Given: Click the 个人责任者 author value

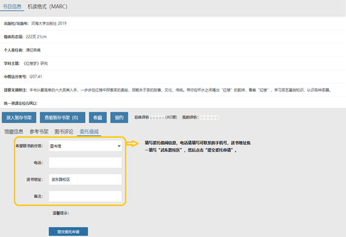Looking at the screenshot, I should 33,50.
